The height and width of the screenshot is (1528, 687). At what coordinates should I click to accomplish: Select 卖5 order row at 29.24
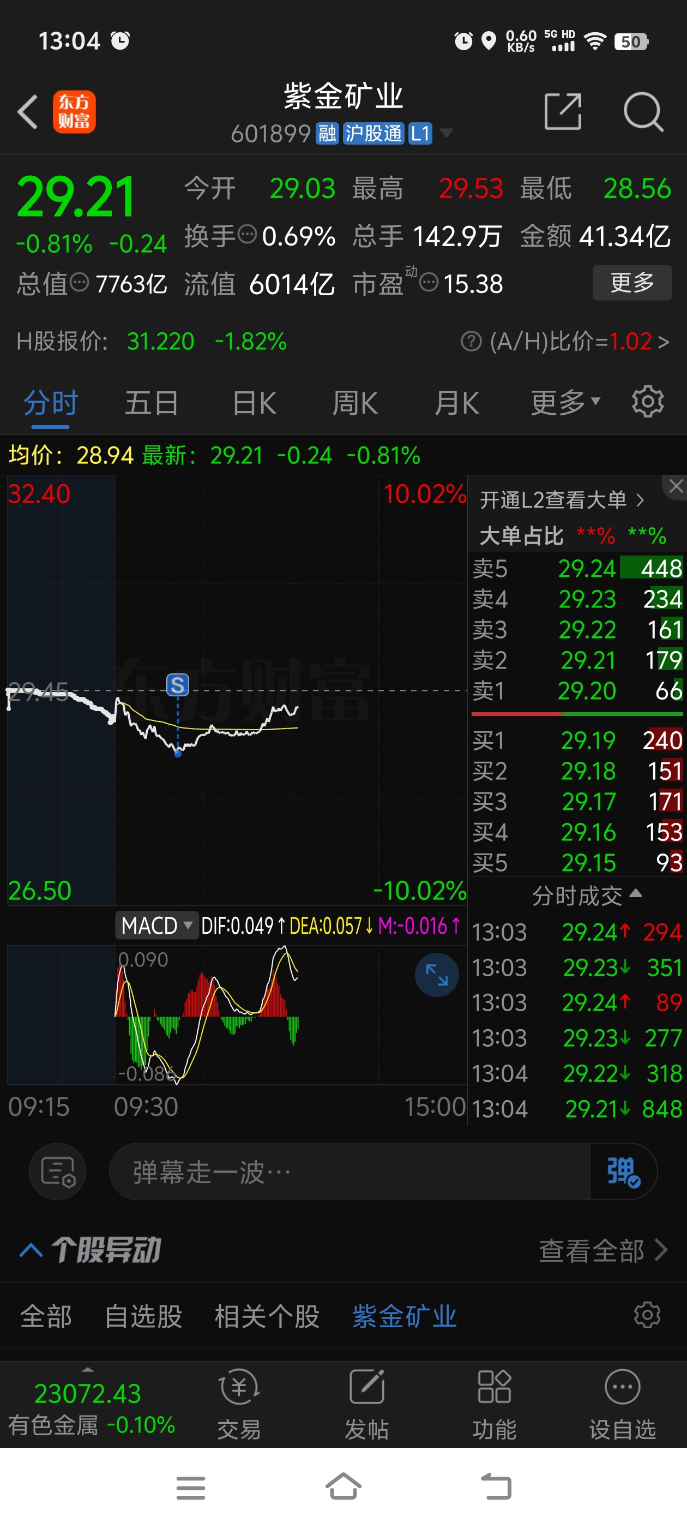tap(577, 568)
